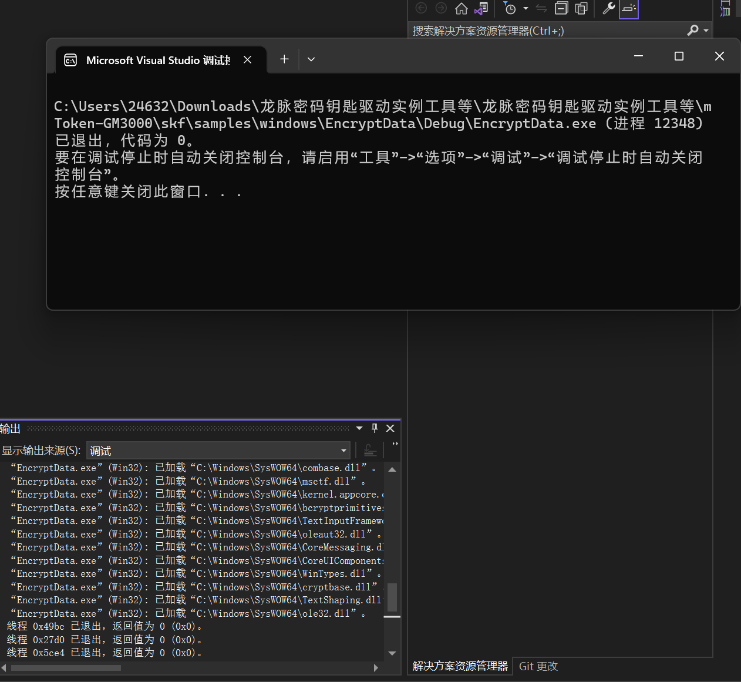Click the 输出 panel title

tap(10, 429)
